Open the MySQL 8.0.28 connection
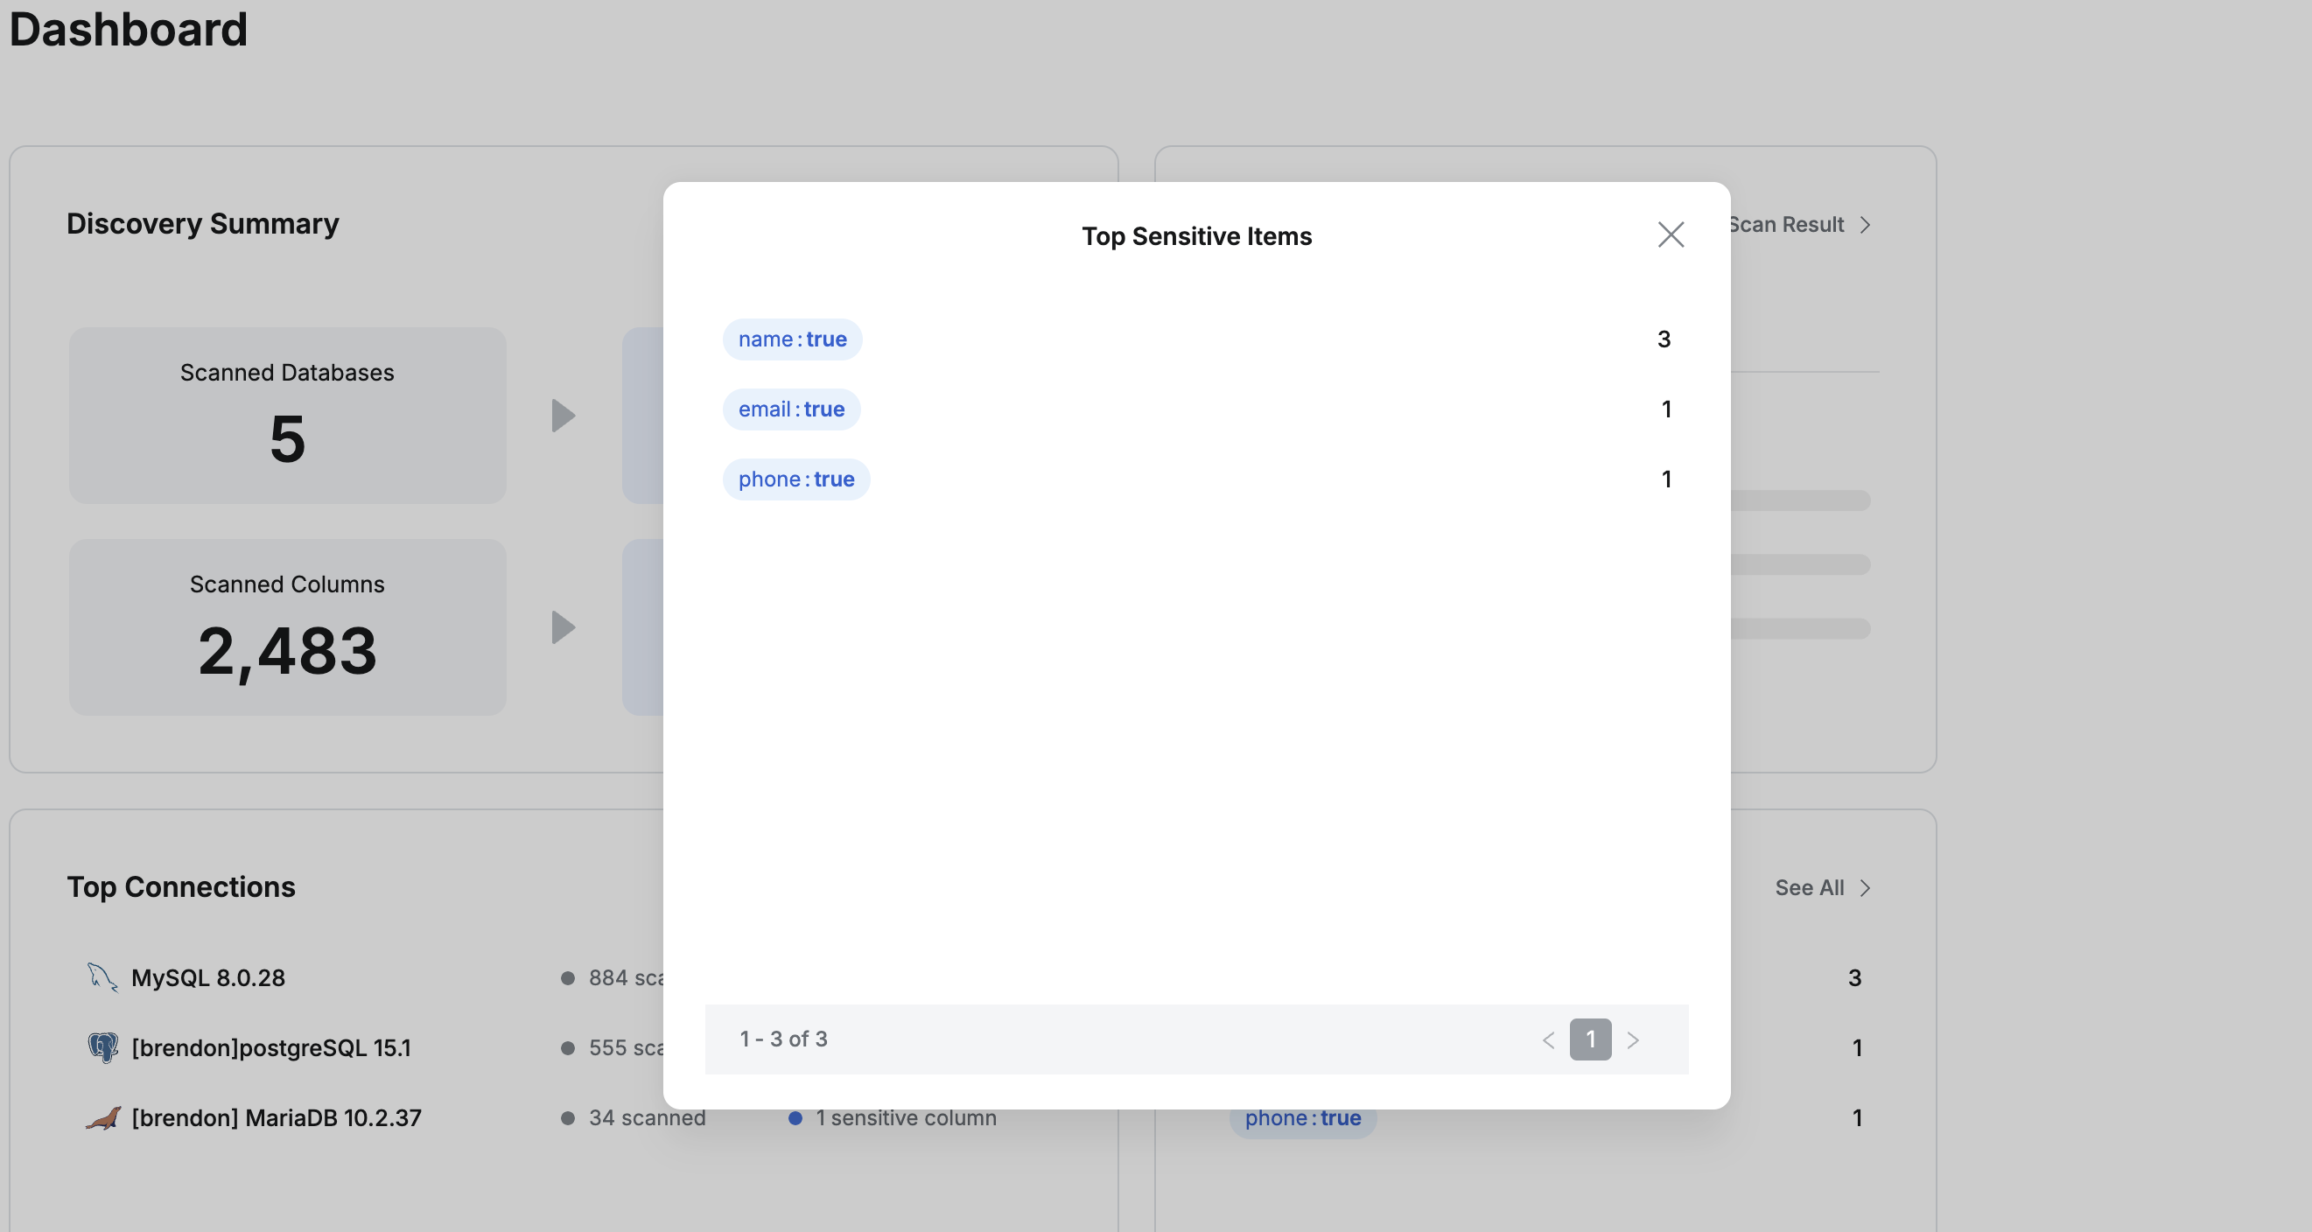 tap(208, 978)
